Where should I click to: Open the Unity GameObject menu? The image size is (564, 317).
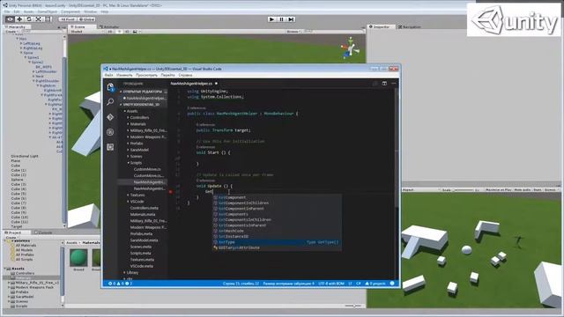click(47, 11)
